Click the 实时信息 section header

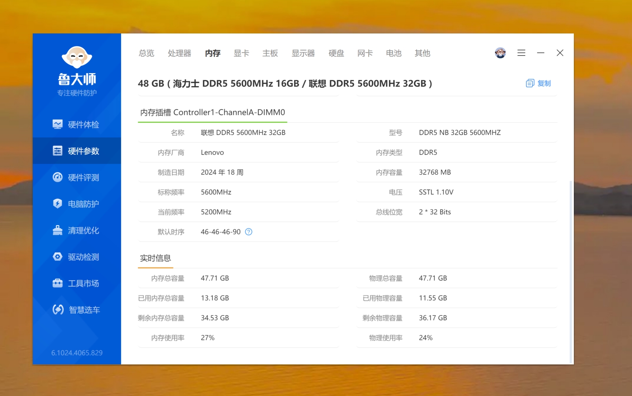[155, 258]
